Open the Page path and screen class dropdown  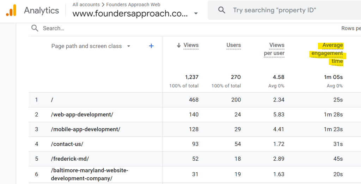point(129,46)
